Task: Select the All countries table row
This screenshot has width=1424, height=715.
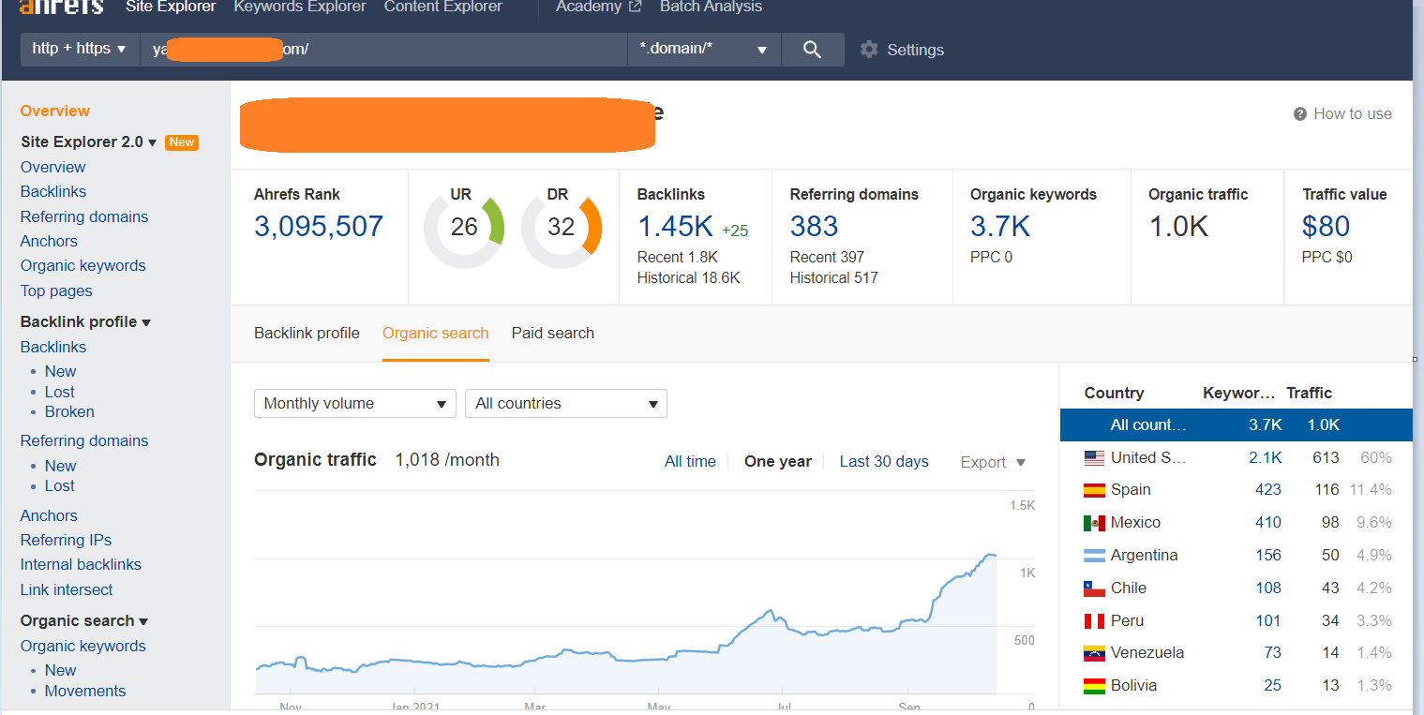Action: (x=1236, y=425)
